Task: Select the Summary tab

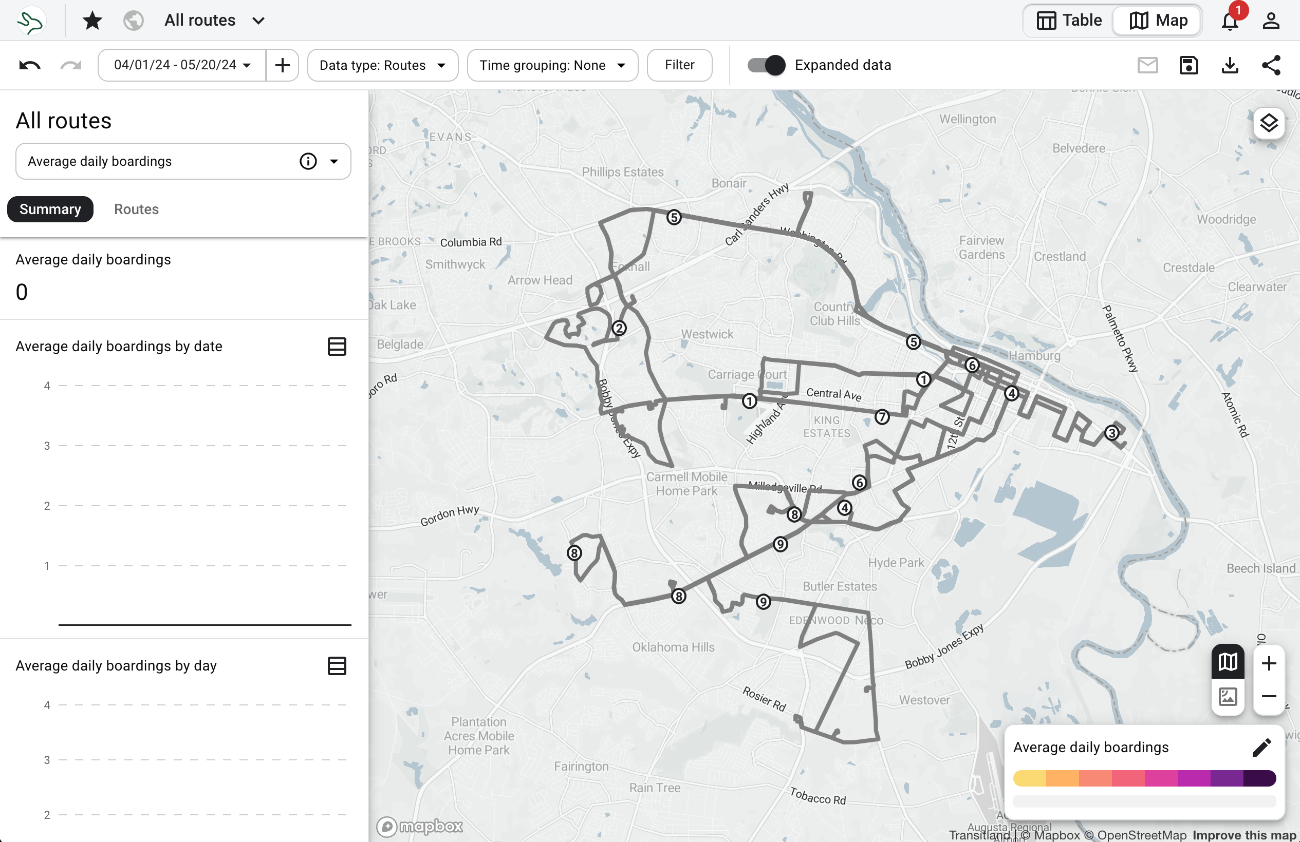Action: click(50, 209)
